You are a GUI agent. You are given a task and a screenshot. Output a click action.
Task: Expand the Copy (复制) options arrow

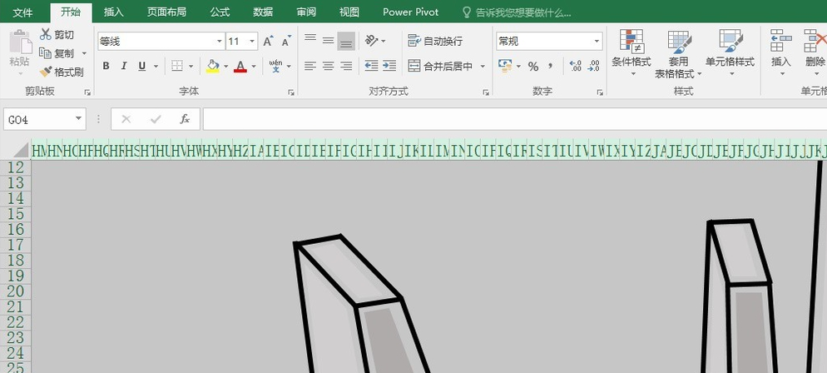(x=84, y=54)
